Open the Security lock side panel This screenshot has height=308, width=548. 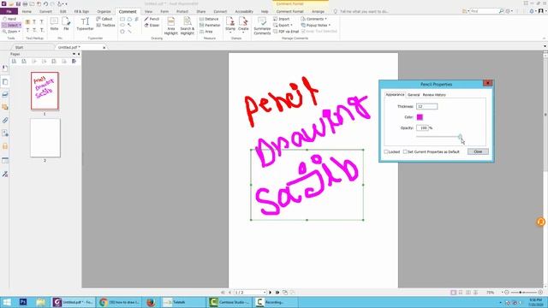coord(5,146)
